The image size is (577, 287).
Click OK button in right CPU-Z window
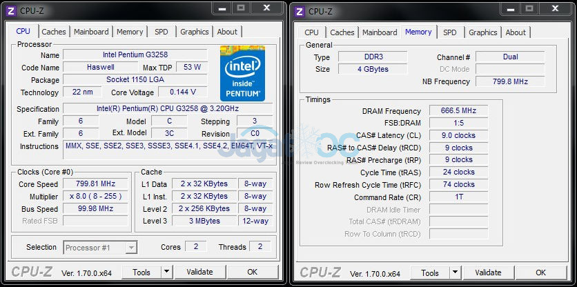(x=541, y=273)
